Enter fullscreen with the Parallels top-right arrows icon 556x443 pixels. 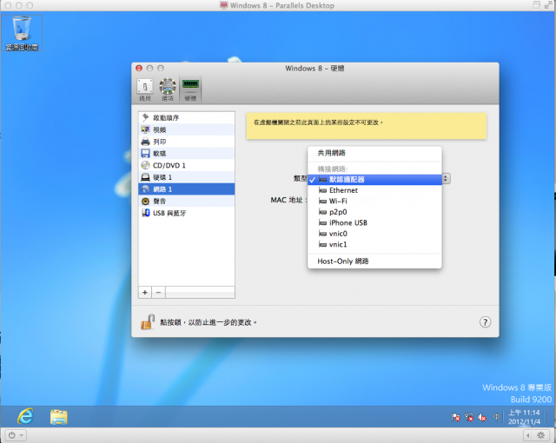point(548,5)
